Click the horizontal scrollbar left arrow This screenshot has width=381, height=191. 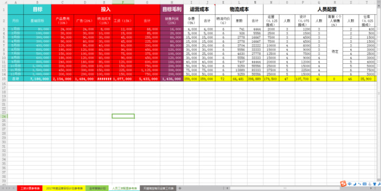click(x=228, y=188)
